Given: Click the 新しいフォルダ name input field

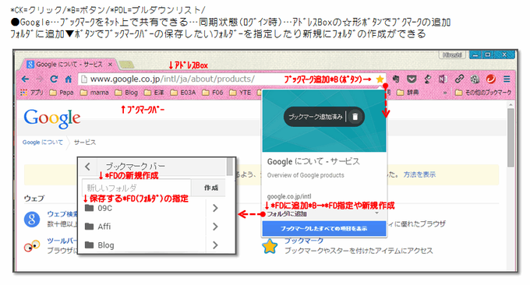Looking at the screenshot, I should pos(137,188).
